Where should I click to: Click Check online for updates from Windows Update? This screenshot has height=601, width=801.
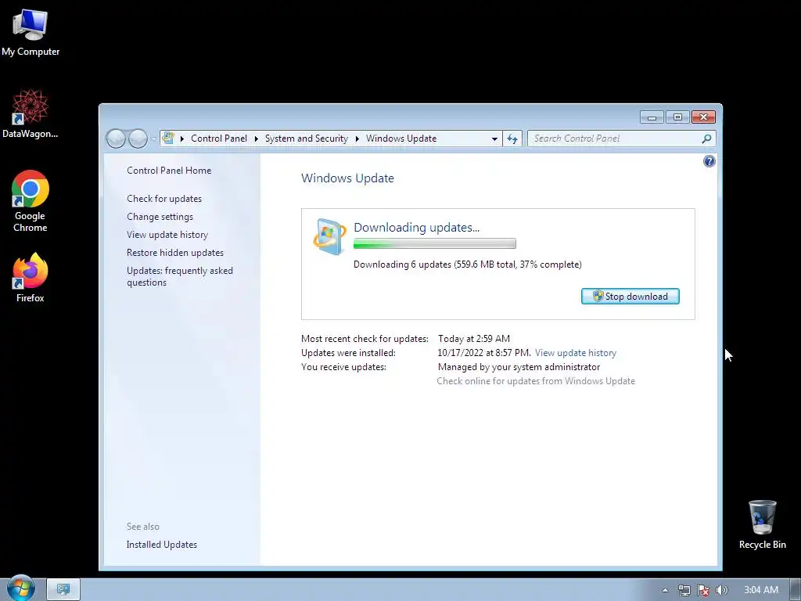536,381
